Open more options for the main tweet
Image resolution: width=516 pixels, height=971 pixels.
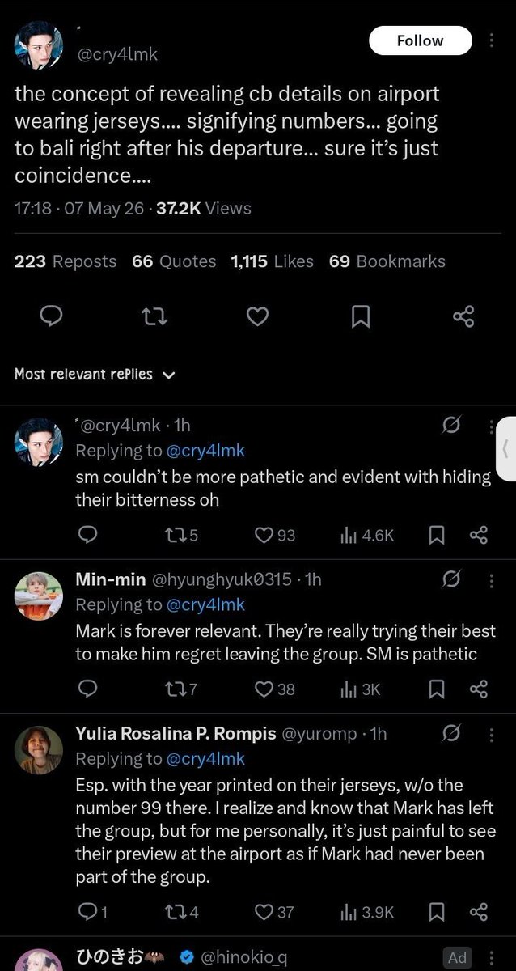493,40
